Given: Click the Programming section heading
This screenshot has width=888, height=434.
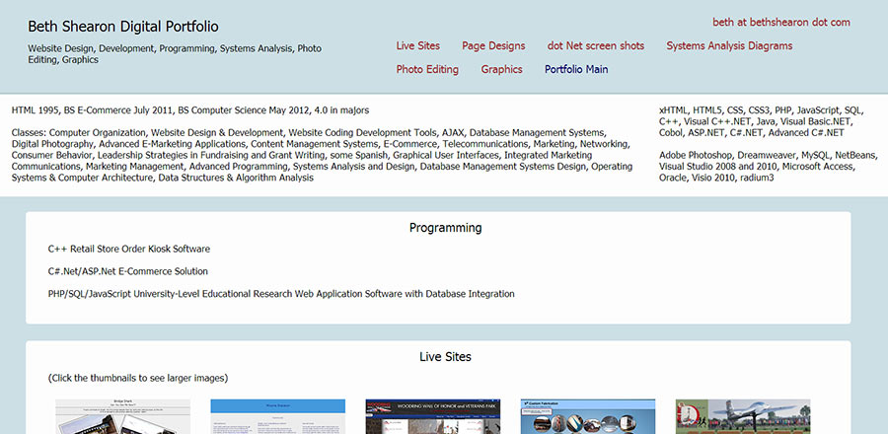Looking at the screenshot, I should pyautogui.click(x=445, y=228).
